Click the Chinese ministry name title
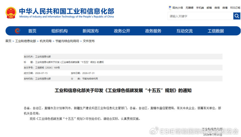This screenshot has height=137, width=241. coord(66,11)
